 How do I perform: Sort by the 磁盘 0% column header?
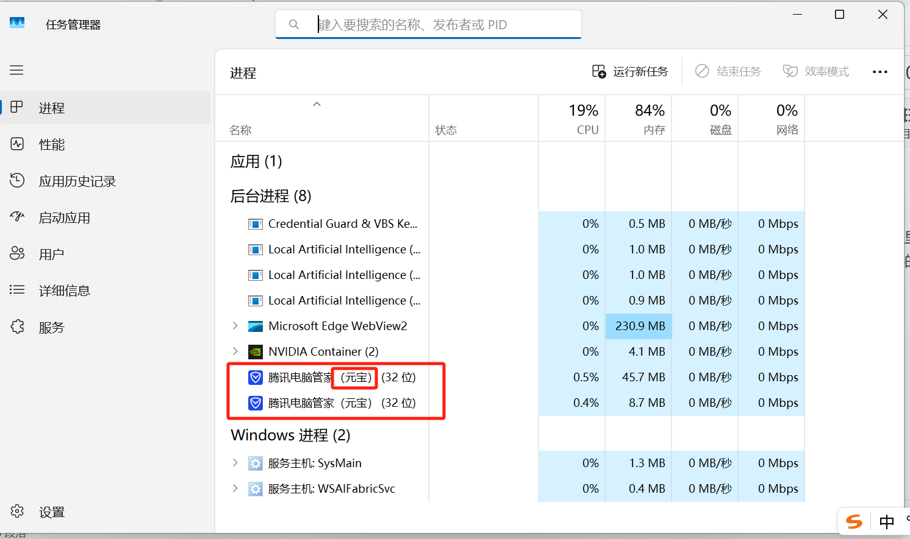point(705,119)
